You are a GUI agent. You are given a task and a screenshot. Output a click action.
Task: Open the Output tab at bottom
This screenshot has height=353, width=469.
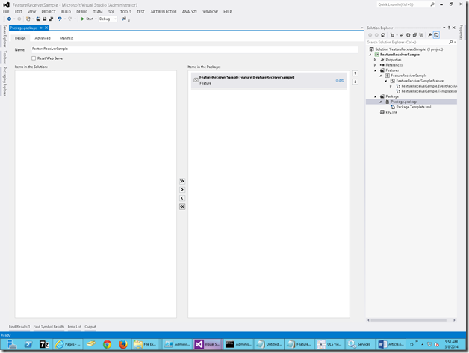(x=90, y=327)
